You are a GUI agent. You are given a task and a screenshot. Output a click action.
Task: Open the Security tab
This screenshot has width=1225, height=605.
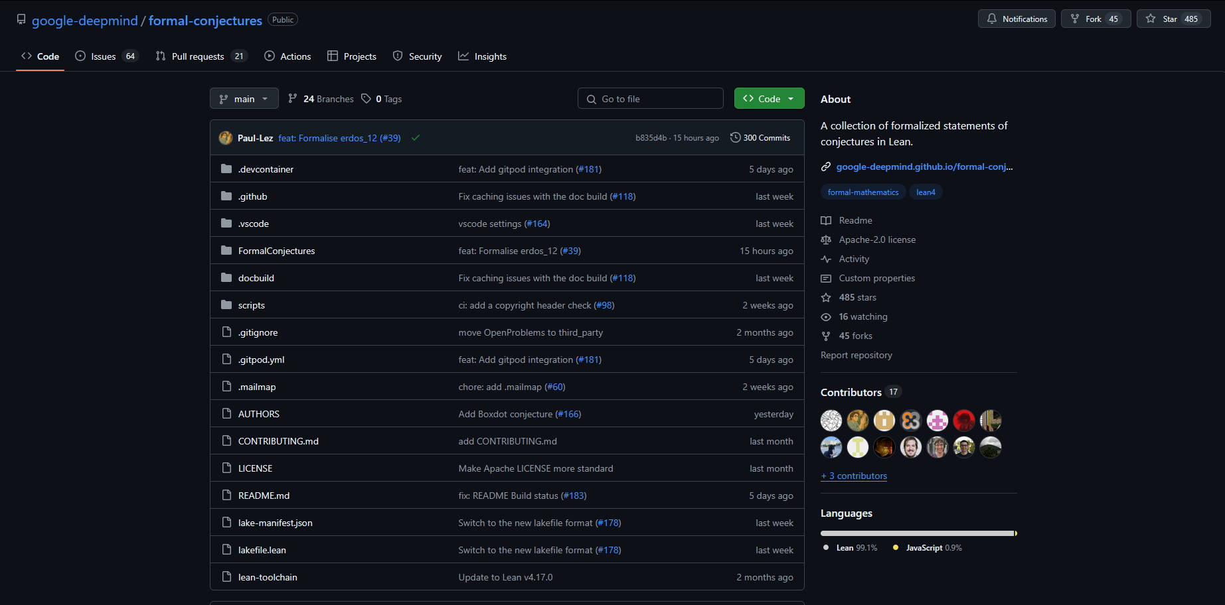pos(417,56)
